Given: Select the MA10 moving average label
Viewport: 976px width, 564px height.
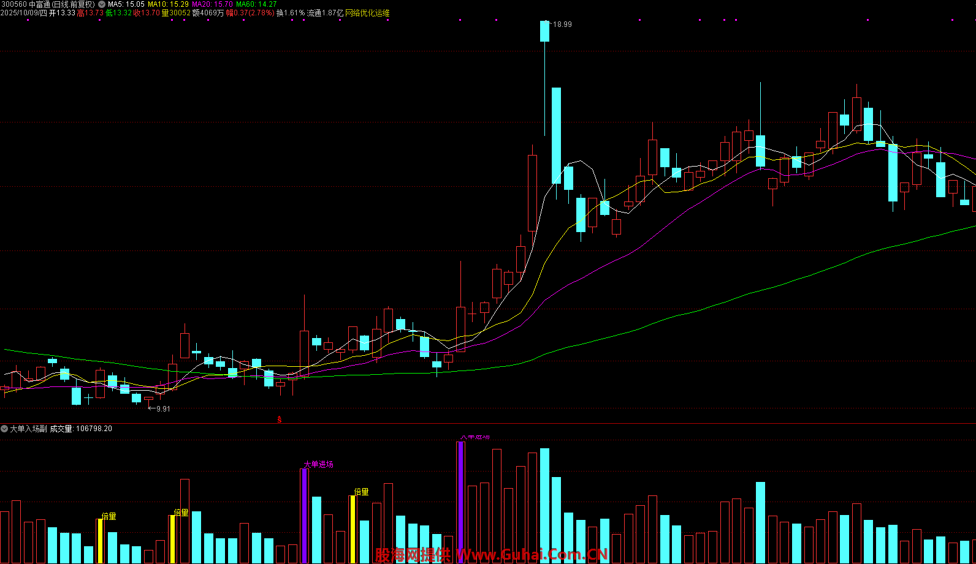Looking at the screenshot, I should click(168, 4).
